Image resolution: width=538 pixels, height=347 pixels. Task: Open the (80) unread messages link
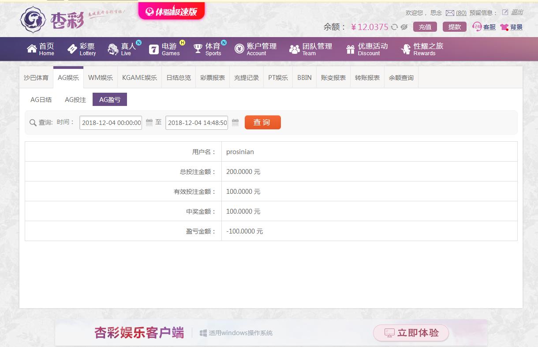click(461, 13)
